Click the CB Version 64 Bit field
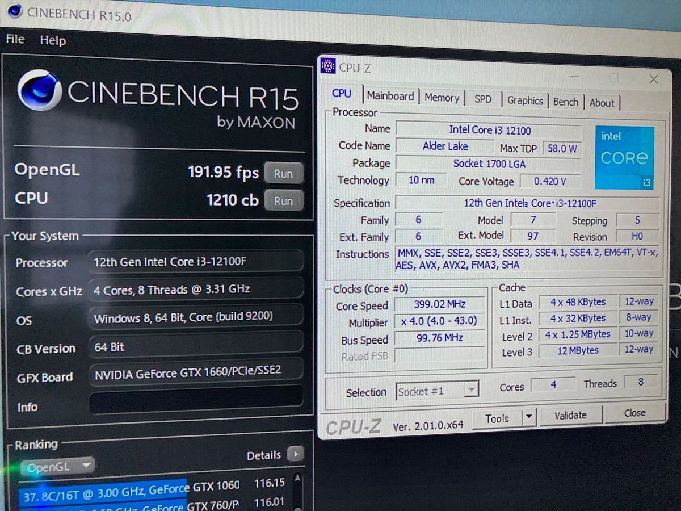Viewport: 681px width, 511px height. pyautogui.click(x=196, y=346)
